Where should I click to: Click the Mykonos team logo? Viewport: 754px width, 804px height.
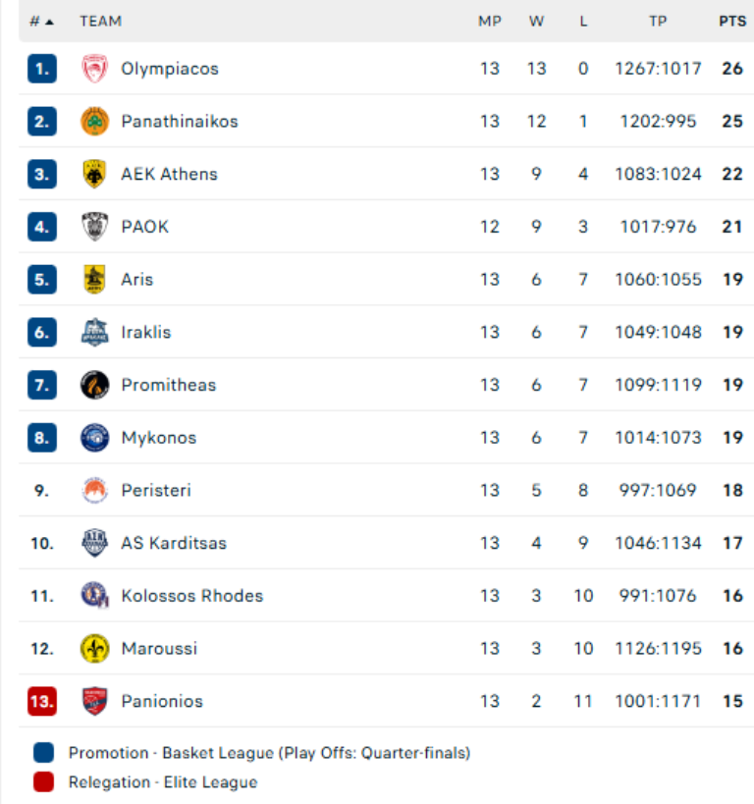point(94,438)
